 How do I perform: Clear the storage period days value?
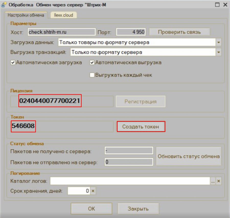pyautogui.click(x=93, y=191)
